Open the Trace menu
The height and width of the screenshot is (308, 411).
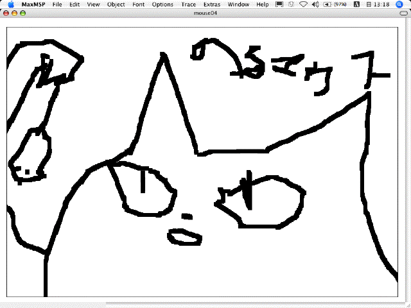[x=188, y=4]
